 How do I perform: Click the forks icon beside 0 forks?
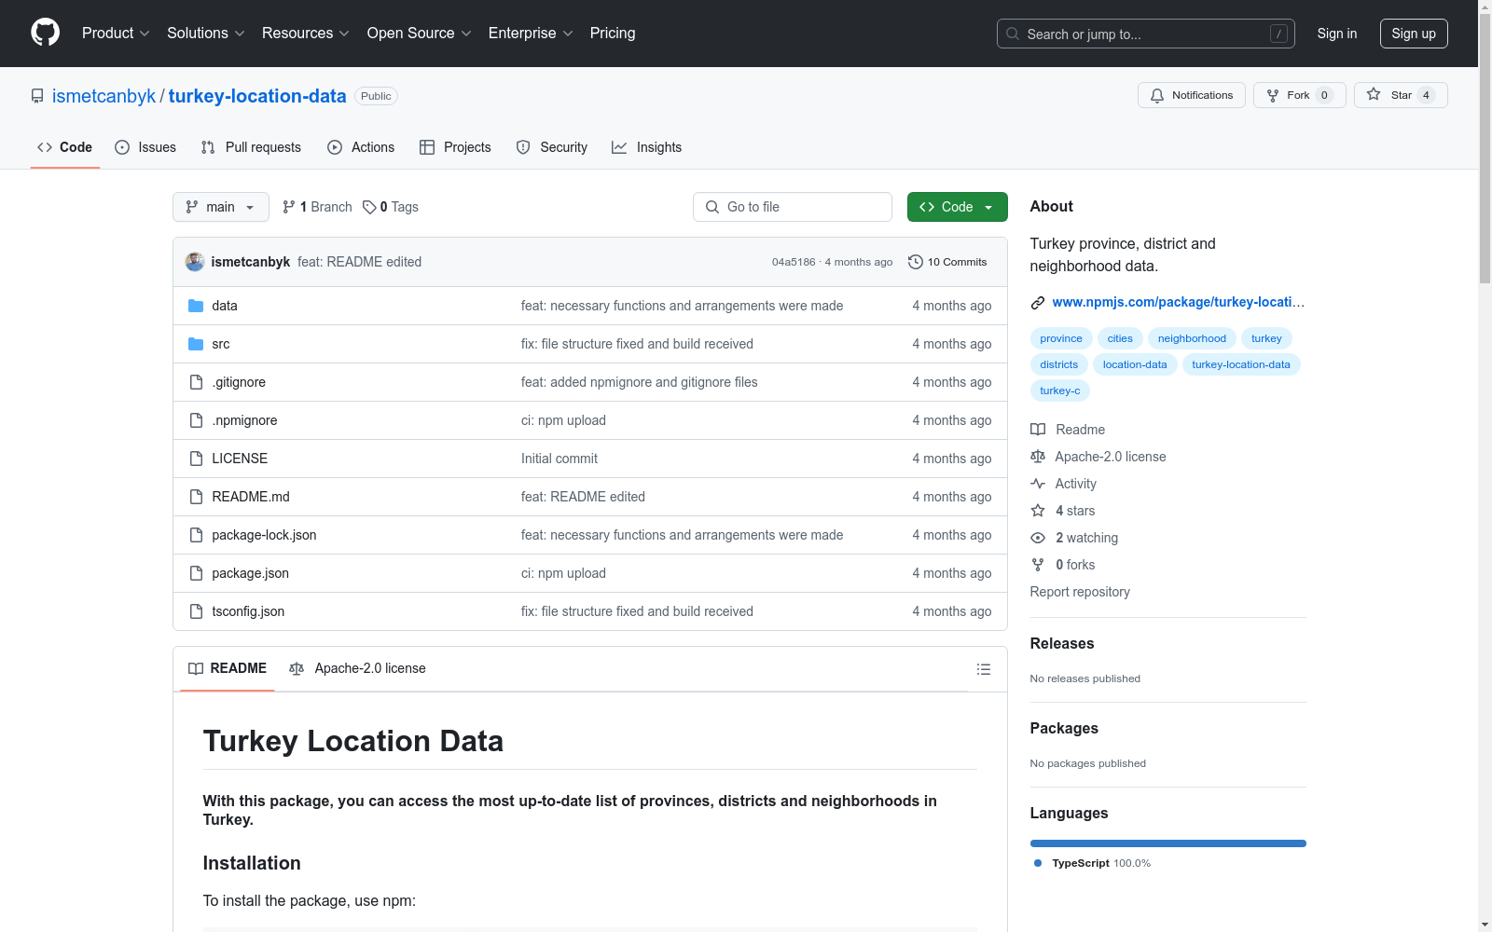click(1038, 565)
